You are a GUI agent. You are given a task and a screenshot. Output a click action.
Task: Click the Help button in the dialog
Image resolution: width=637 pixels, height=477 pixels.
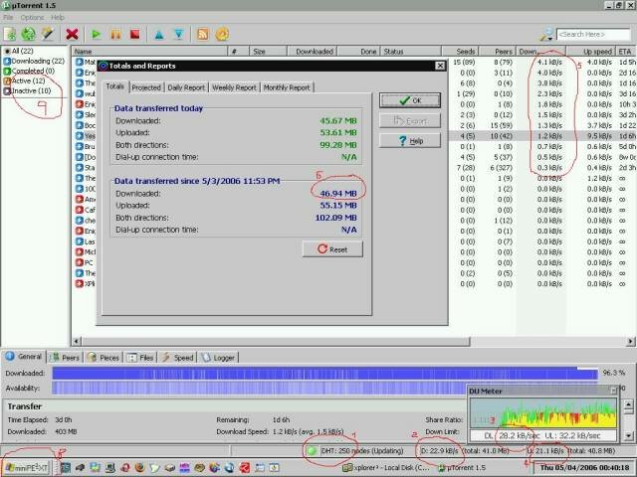(410, 141)
